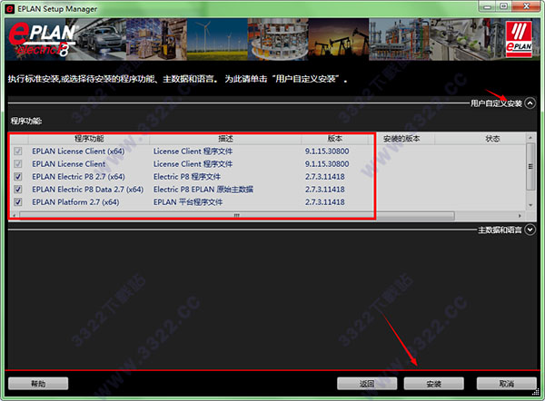
Task: Click the 主数据和语言 label
Action: [500, 230]
